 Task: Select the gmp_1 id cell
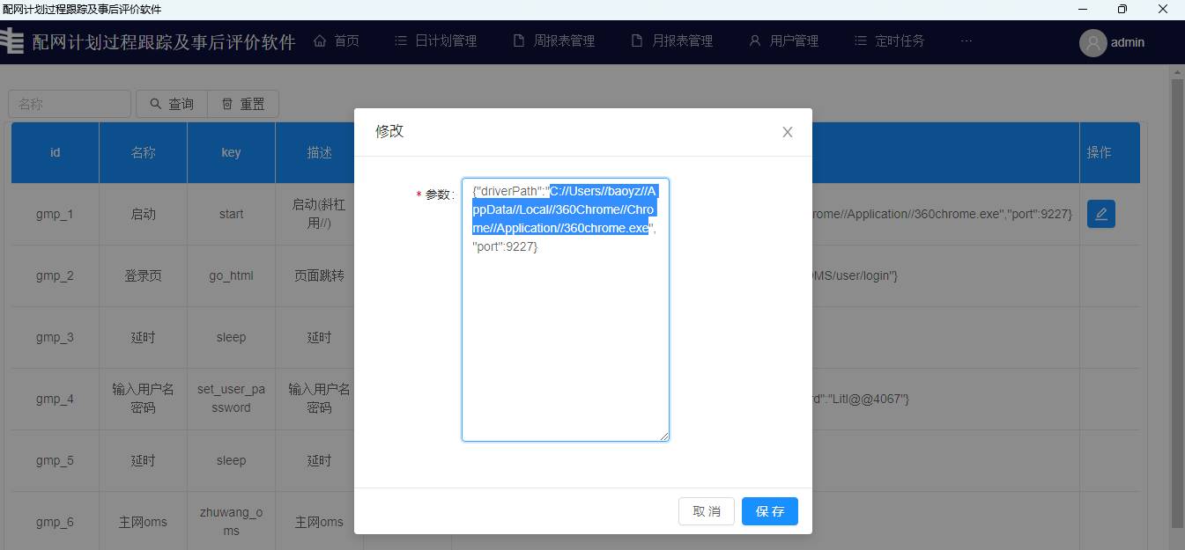pos(56,214)
